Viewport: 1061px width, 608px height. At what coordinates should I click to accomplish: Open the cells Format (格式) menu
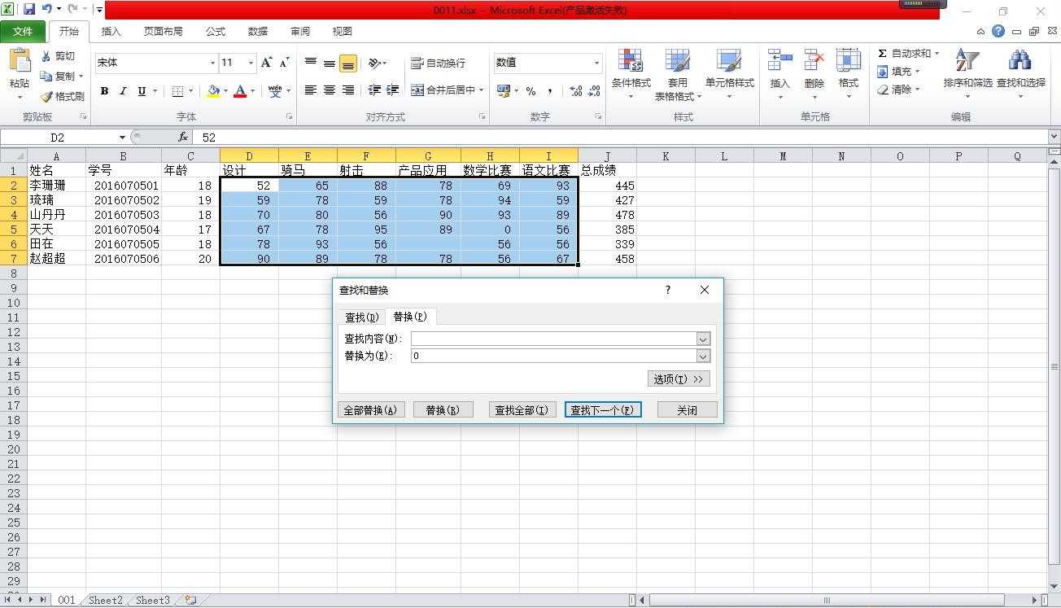pos(849,73)
